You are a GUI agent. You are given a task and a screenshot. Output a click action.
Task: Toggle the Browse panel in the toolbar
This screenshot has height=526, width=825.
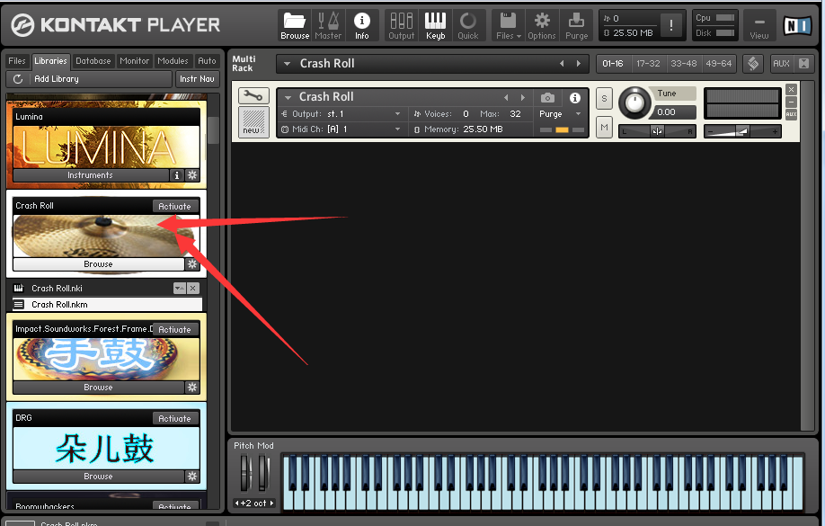click(295, 25)
